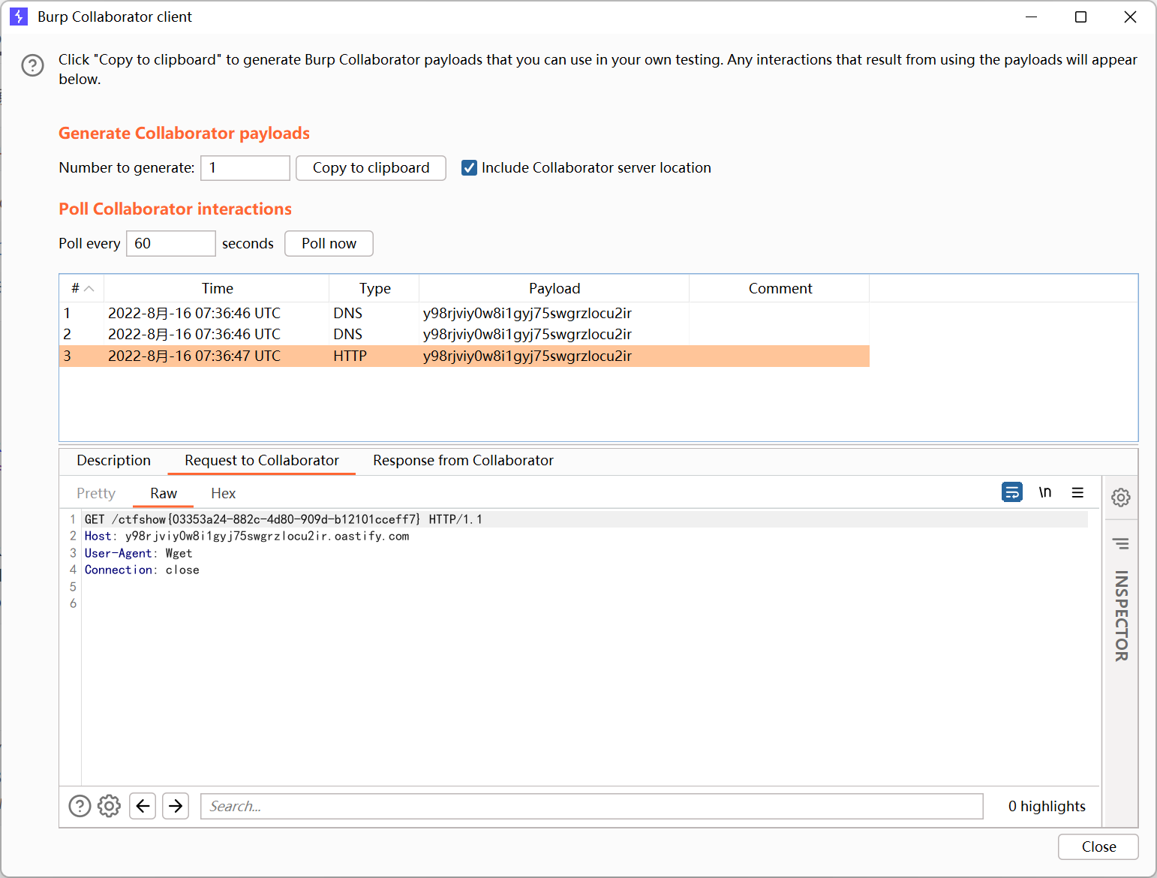Viewport: 1157px width, 878px height.
Task: Click the 0 highlights label
Action: 1047,806
